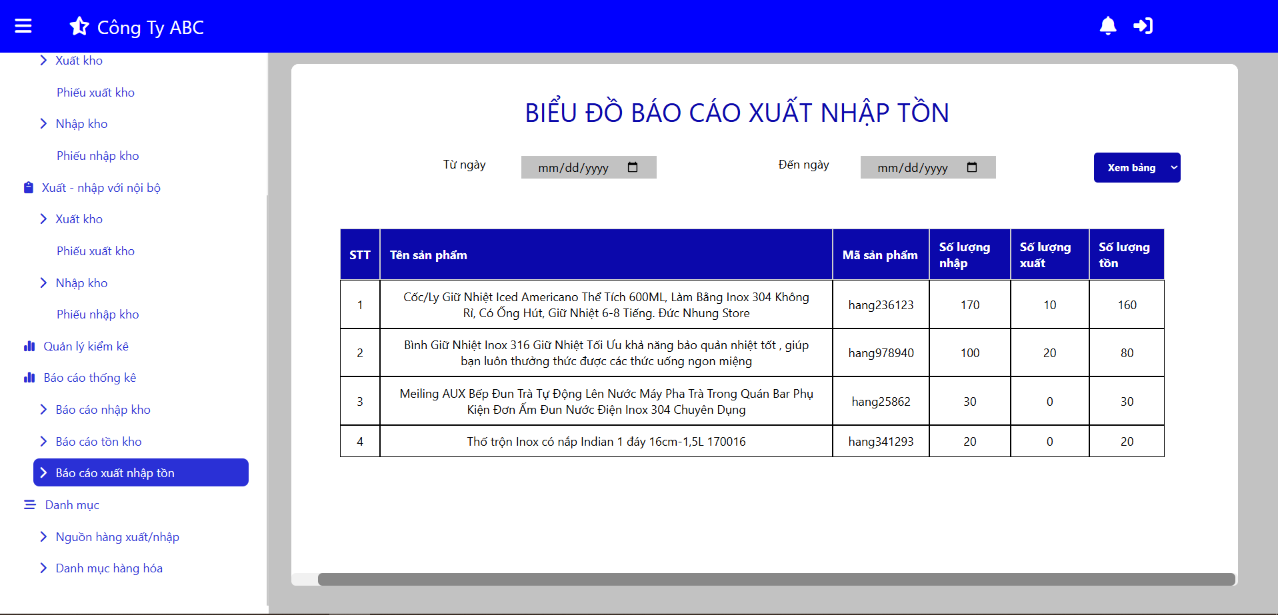
Task: Expand chevron of Báo cáo xuất nhập tồn
Action: [x=43, y=473]
